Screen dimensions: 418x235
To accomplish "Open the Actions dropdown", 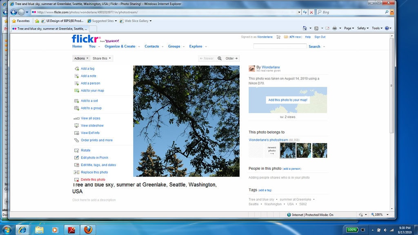I will pos(81,58).
